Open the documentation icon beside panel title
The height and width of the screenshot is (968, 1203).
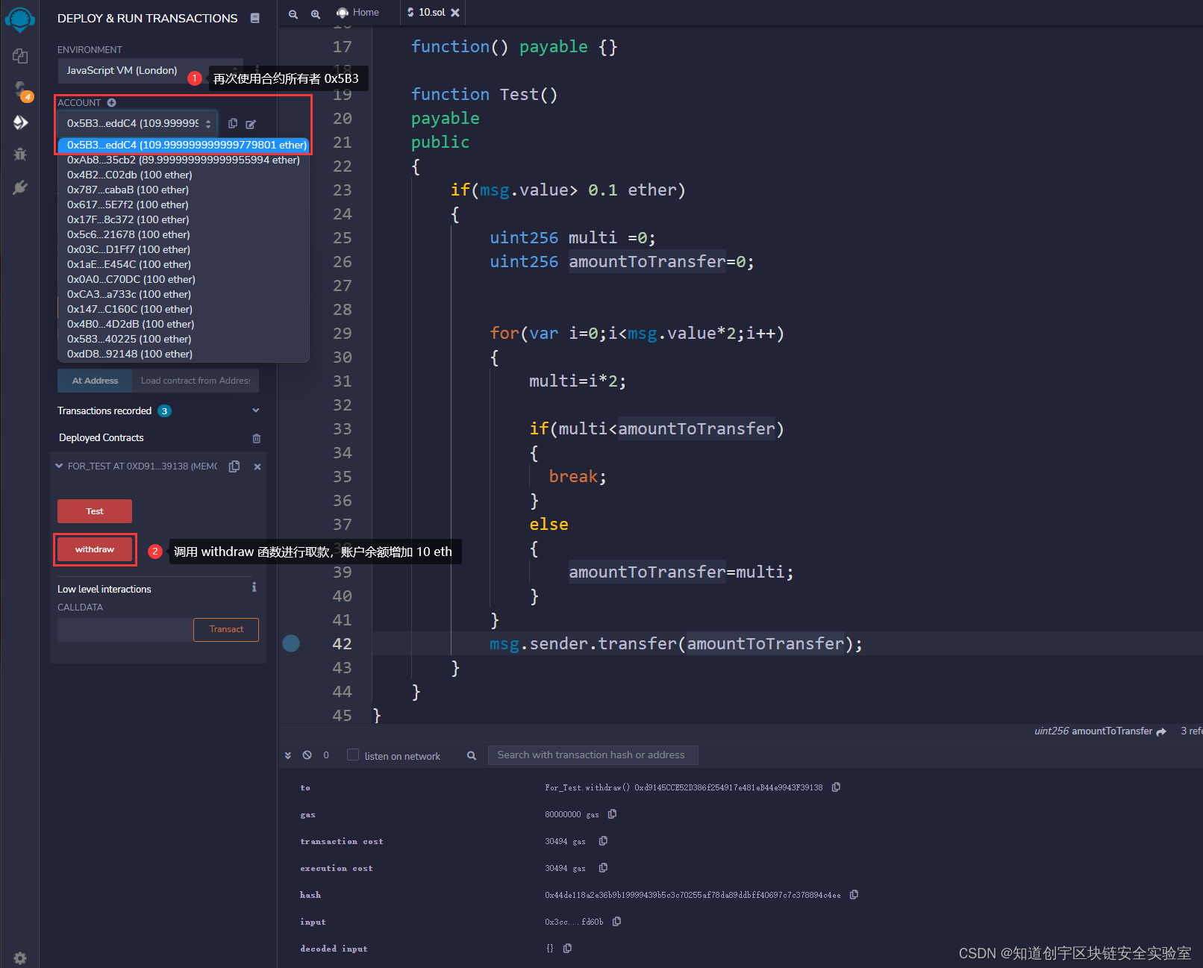coord(255,18)
